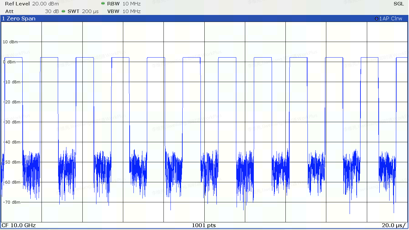Click the -50 dBm axis label

[x=11, y=162]
